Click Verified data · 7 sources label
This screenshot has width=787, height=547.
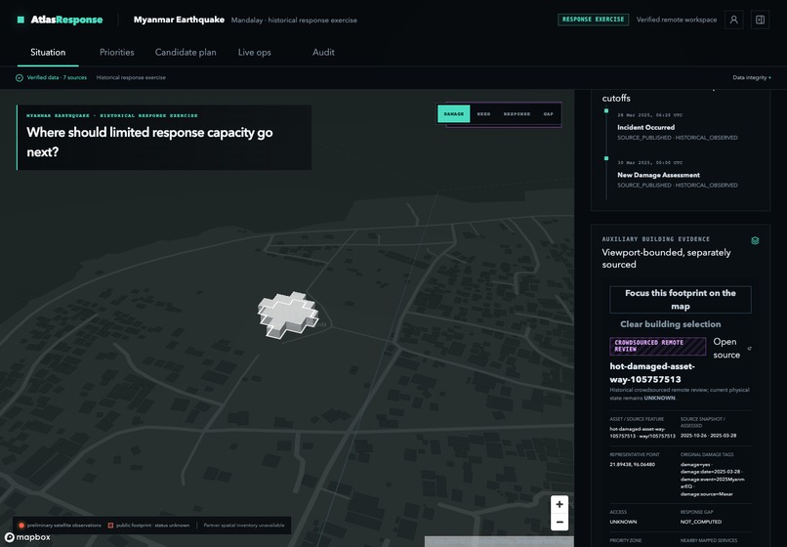point(57,78)
